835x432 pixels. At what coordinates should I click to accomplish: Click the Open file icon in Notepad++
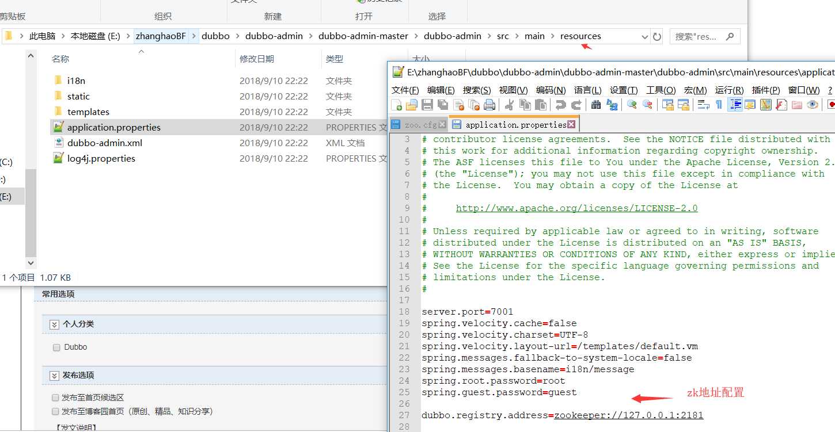pyautogui.click(x=412, y=105)
